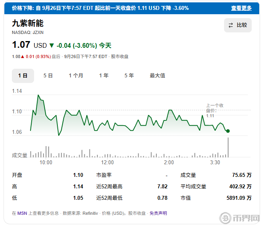264x229 pixels.
Task: Click the green down-triangle price indicator
Action: (x=51, y=45)
